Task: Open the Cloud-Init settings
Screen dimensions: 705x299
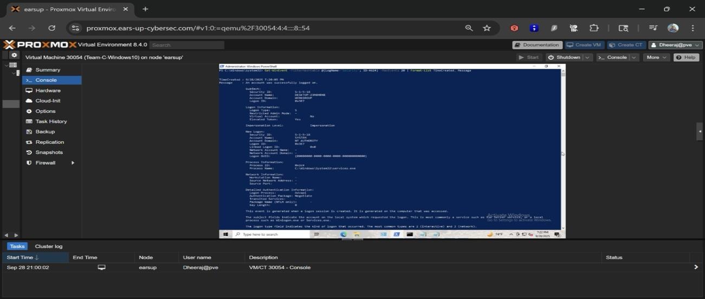Action: click(x=51, y=101)
